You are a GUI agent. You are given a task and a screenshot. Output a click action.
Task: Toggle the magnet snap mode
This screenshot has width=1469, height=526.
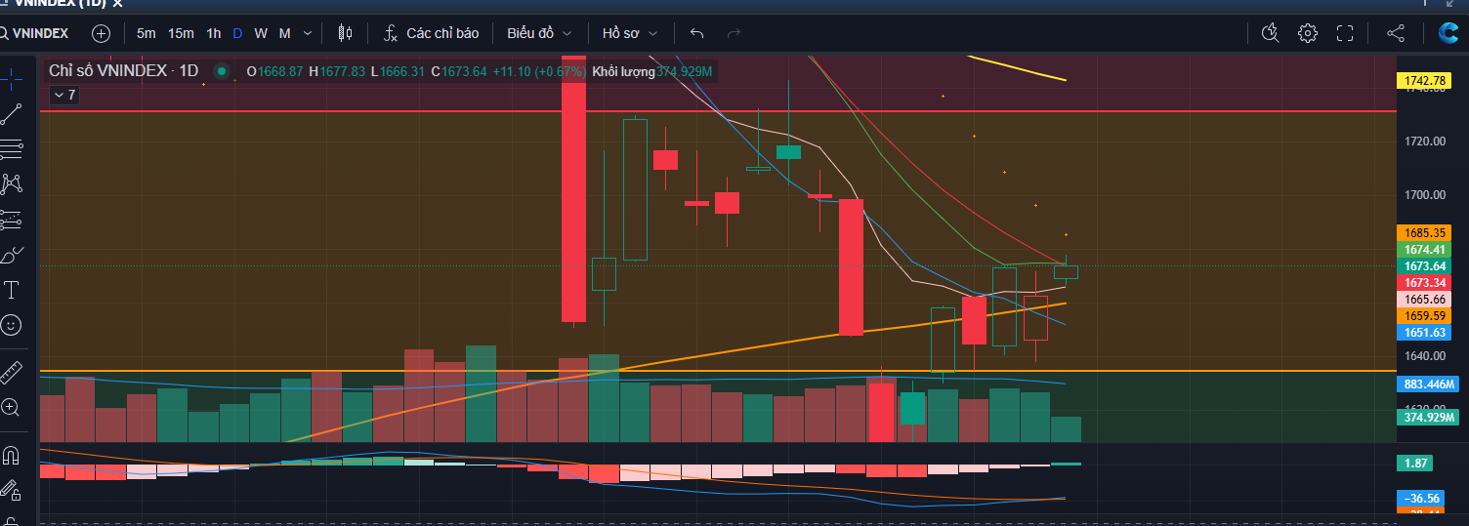[12, 455]
